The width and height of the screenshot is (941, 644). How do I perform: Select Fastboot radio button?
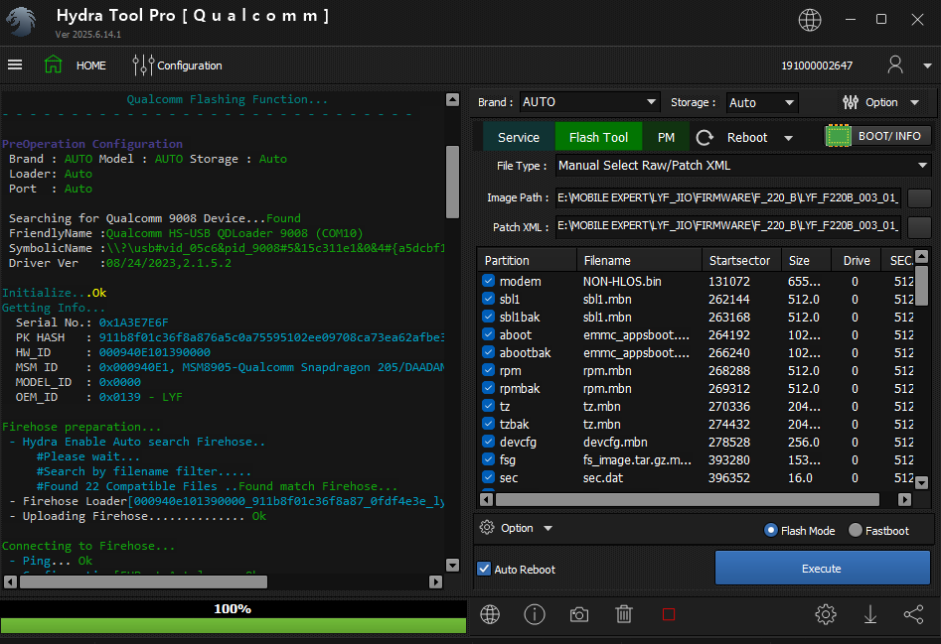tap(856, 530)
